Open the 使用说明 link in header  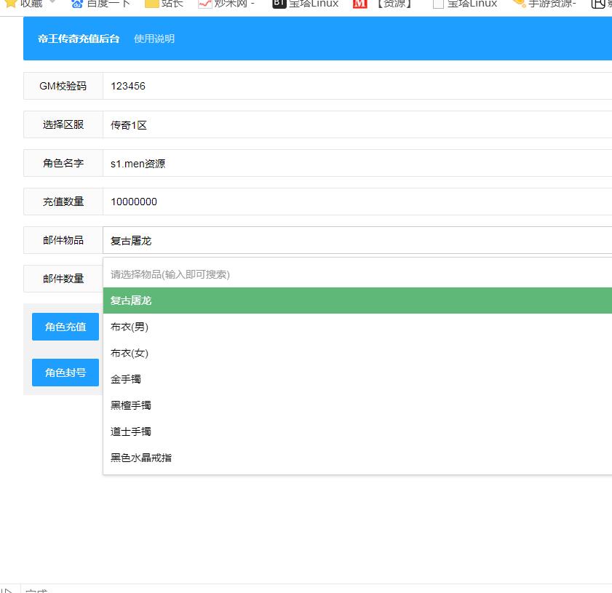point(154,39)
